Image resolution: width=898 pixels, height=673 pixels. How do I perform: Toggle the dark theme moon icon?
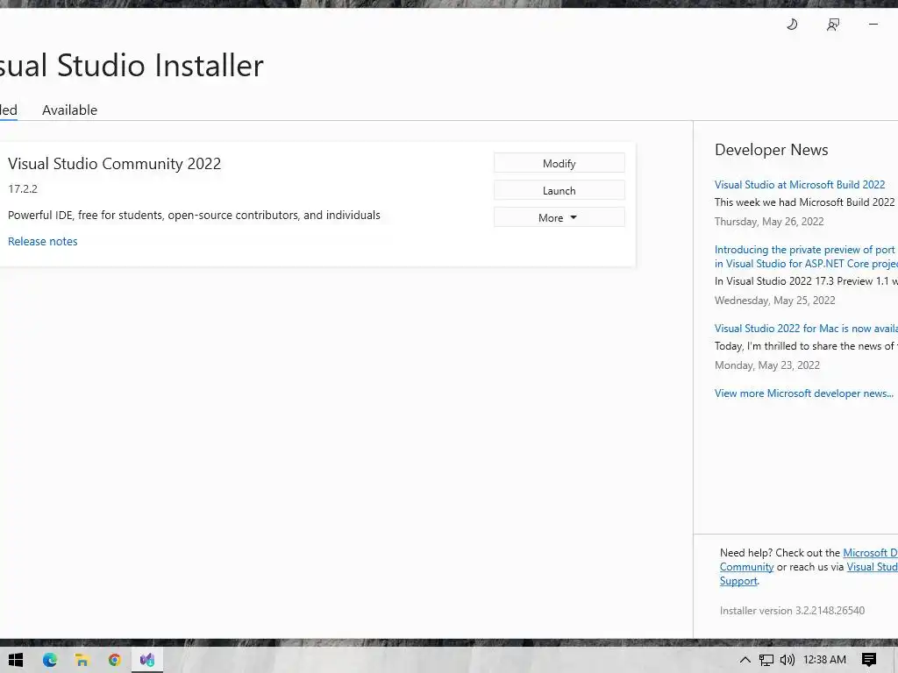792,24
